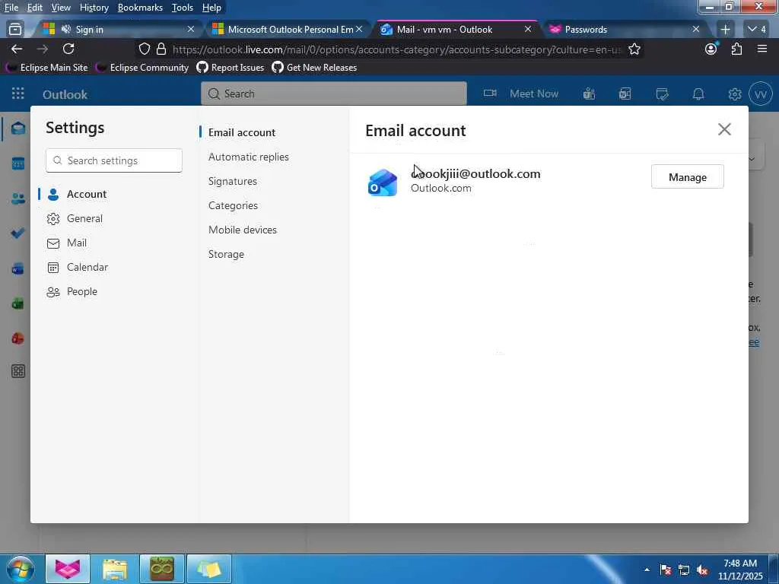Screen dimensions: 779x584
Task: Open the Help menu
Action: click(x=211, y=8)
